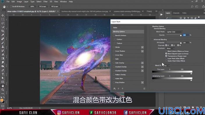The image size is (205, 115).
Task: Click the Fill Opacity slider handle
Action: click(x=181, y=43)
